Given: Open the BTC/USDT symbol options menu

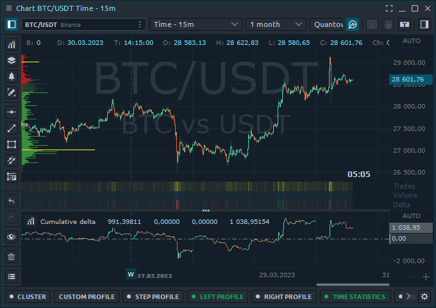Looking at the screenshot, I should 140,24.
